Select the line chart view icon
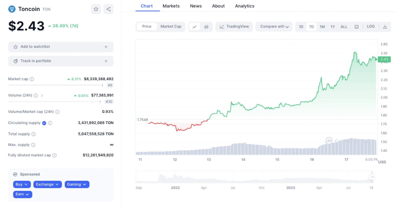This screenshot has height=211, width=399. click(x=195, y=27)
